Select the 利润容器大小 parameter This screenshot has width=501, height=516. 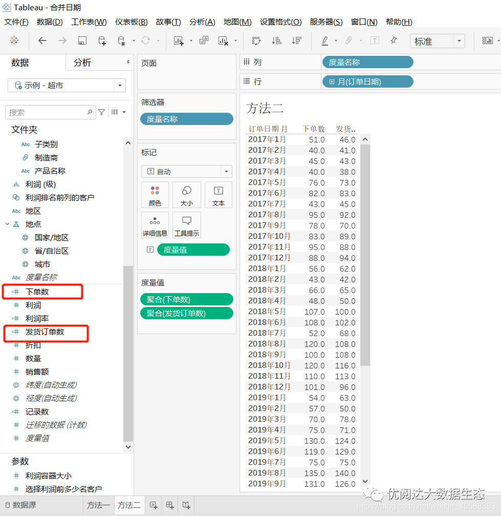point(48,476)
